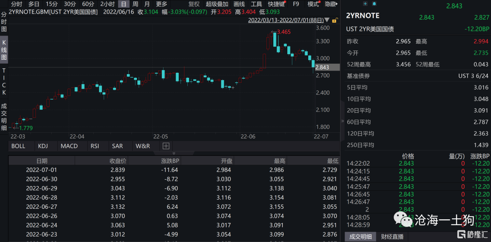Click the 2.843 current price tag on axis
Viewport: 491px width, 242px height.
[x=327, y=67]
